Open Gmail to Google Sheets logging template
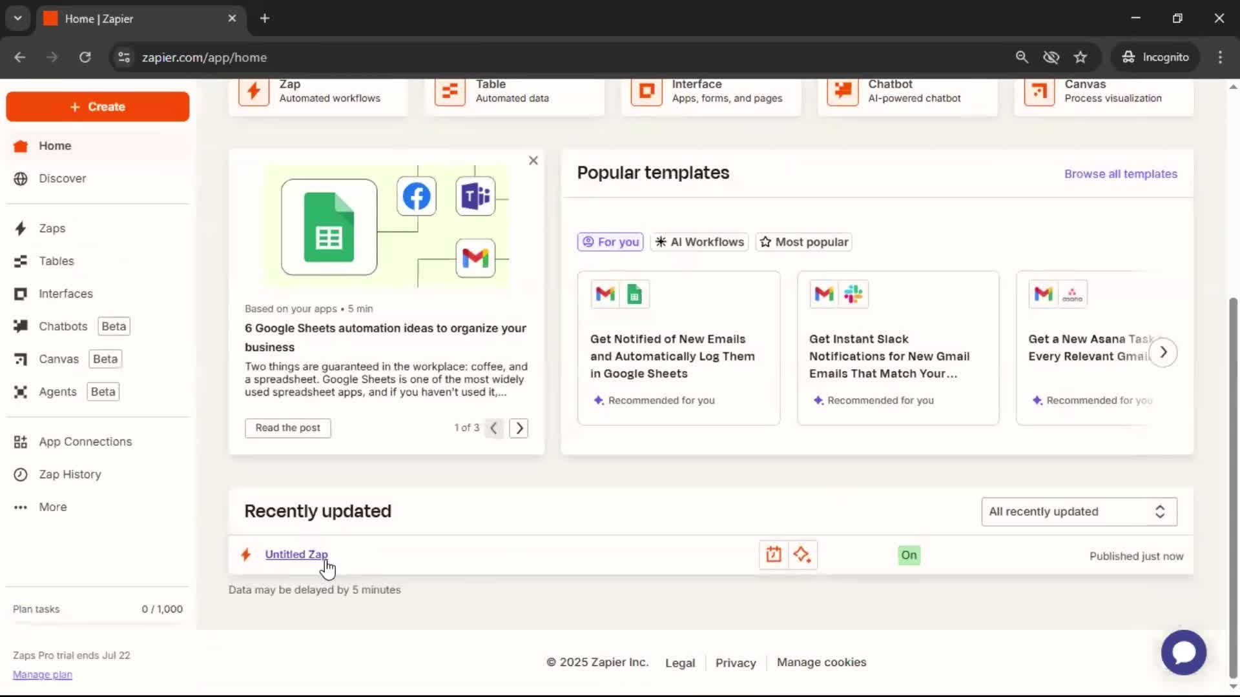This screenshot has width=1240, height=697. (x=679, y=348)
